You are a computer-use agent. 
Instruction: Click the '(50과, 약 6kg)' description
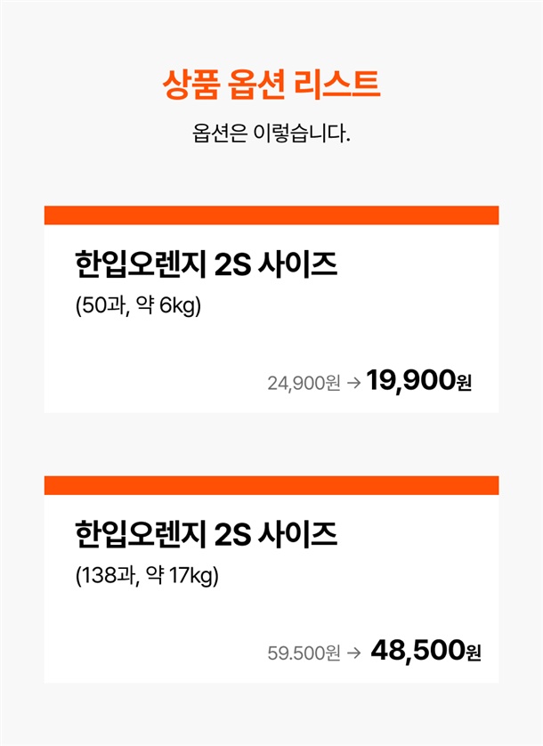pyautogui.click(x=139, y=308)
